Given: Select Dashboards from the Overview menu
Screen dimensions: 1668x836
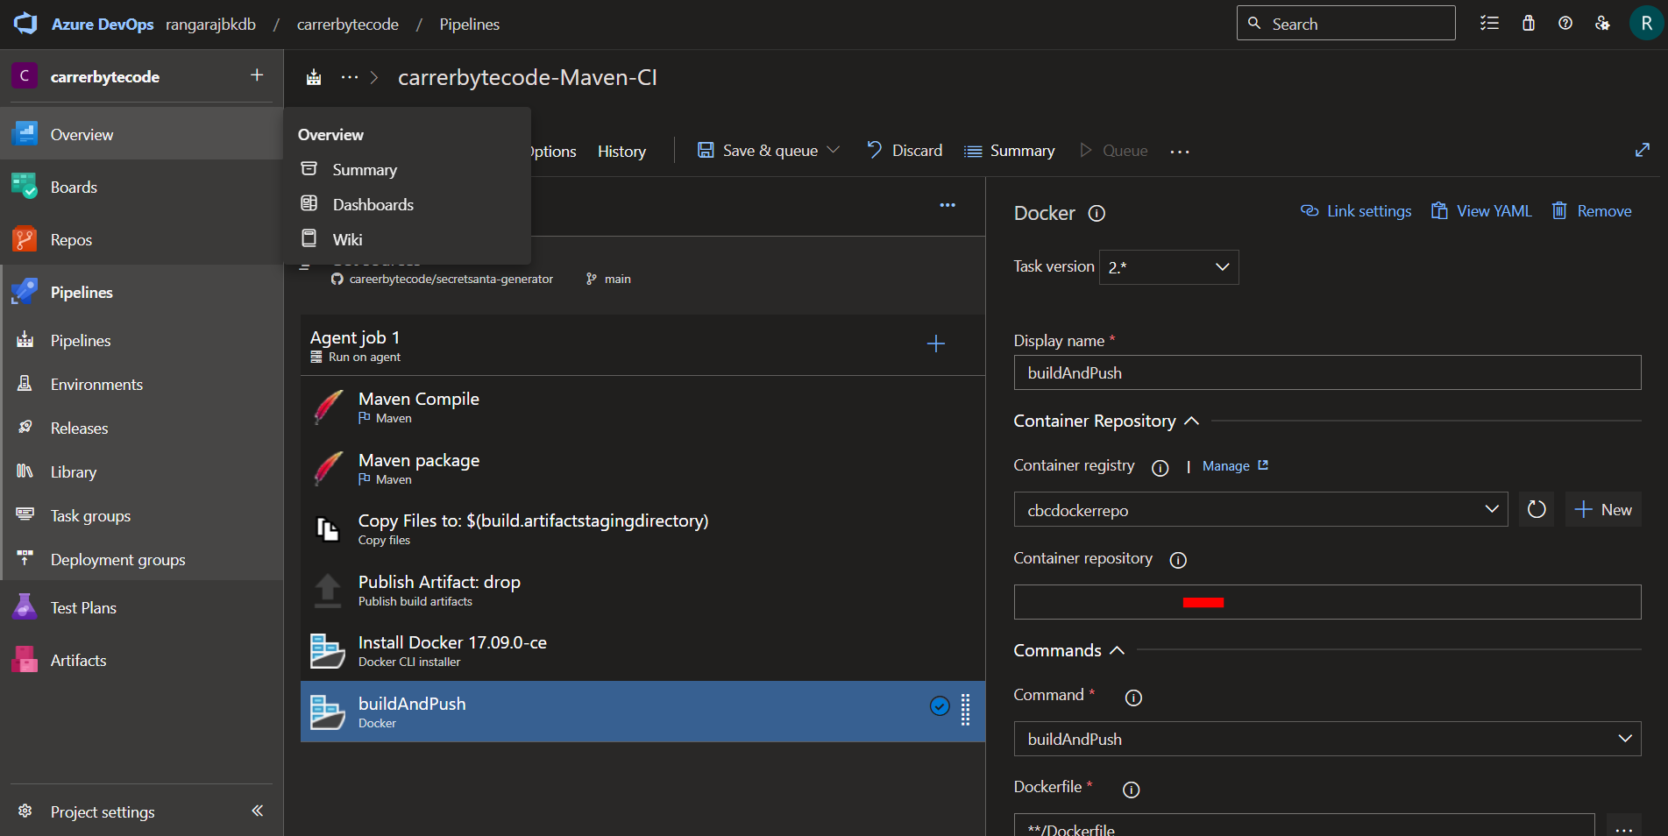Looking at the screenshot, I should click(x=373, y=204).
